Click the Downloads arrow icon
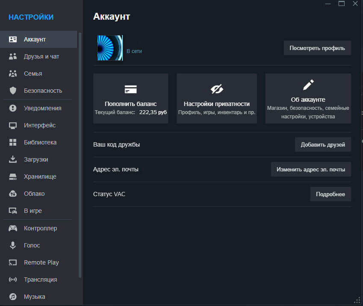Image resolution: width=363 pixels, height=306 pixels. coord(13,159)
